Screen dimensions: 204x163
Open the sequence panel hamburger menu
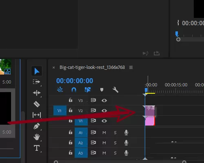pos(131,68)
